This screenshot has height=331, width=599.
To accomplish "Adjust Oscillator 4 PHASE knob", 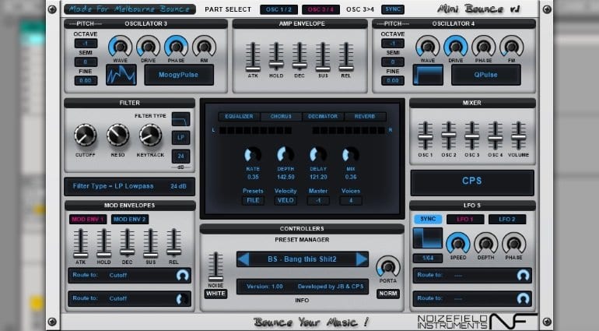I will 483,46.
